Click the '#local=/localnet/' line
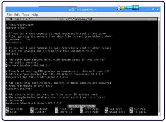166x122 pixels. point(19,89)
